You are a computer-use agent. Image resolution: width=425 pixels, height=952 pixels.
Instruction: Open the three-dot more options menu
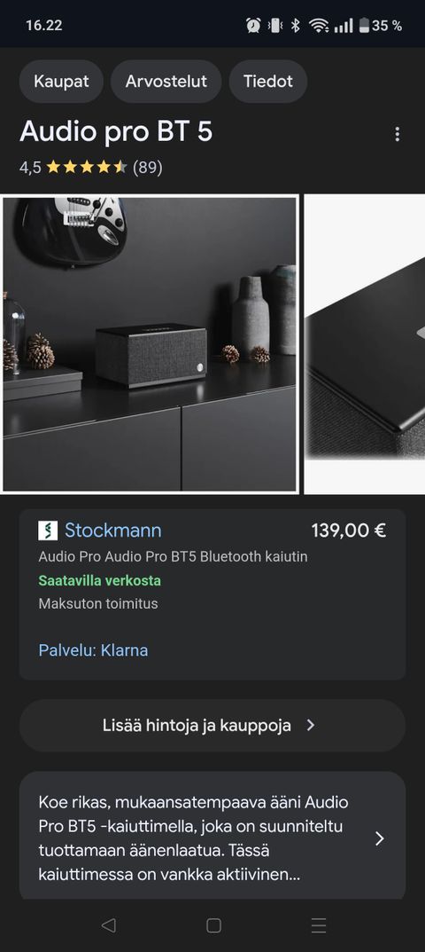click(x=398, y=134)
